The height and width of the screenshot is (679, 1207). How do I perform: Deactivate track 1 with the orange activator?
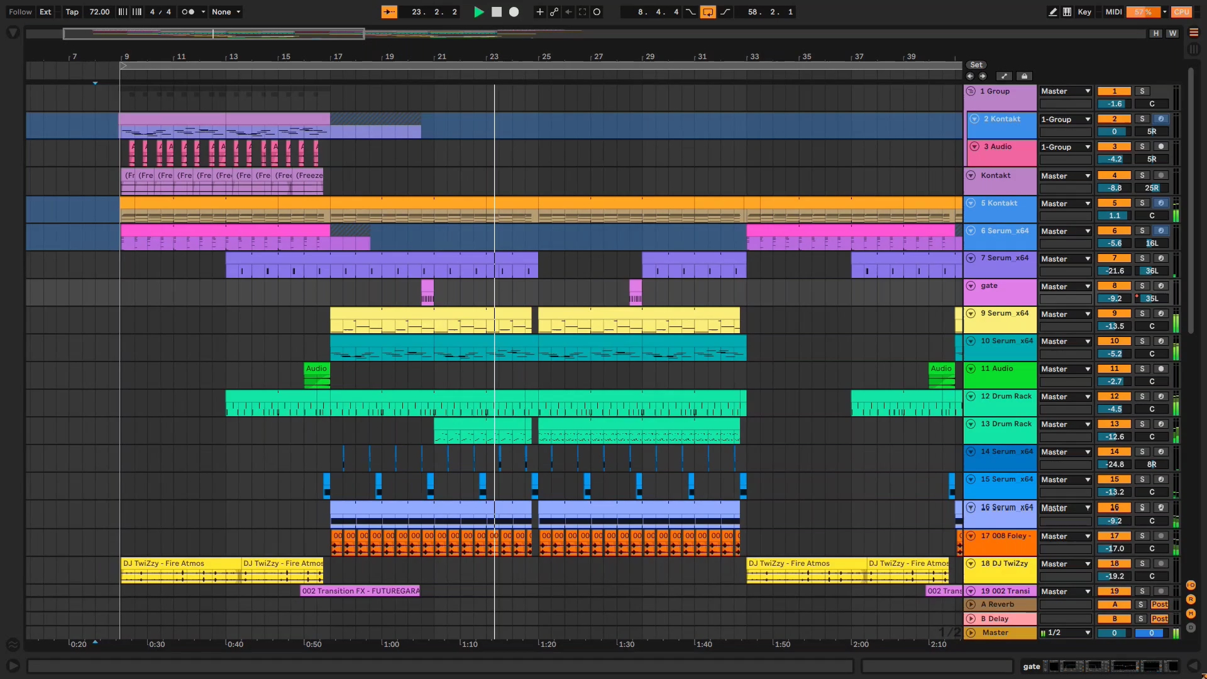tap(1114, 91)
